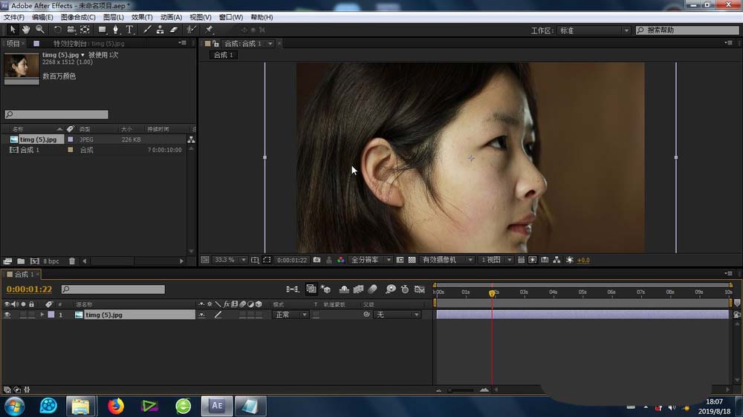743x417 pixels.
Task: Open the active camera dropdown
Action: click(447, 260)
